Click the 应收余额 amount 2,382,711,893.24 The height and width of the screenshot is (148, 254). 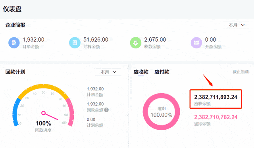click(x=216, y=97)
